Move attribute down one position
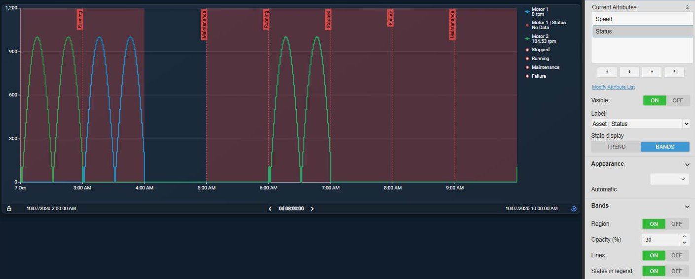 [x=629, y=72]
